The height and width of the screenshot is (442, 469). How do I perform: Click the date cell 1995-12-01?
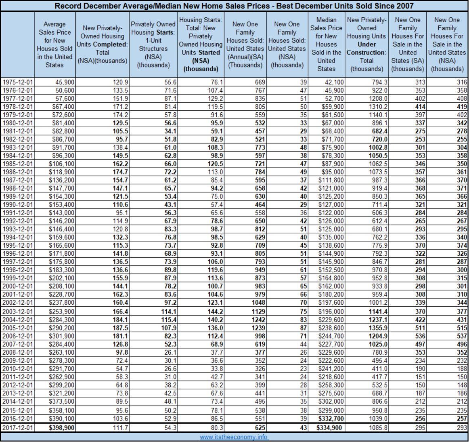click(x=18, y=245)
